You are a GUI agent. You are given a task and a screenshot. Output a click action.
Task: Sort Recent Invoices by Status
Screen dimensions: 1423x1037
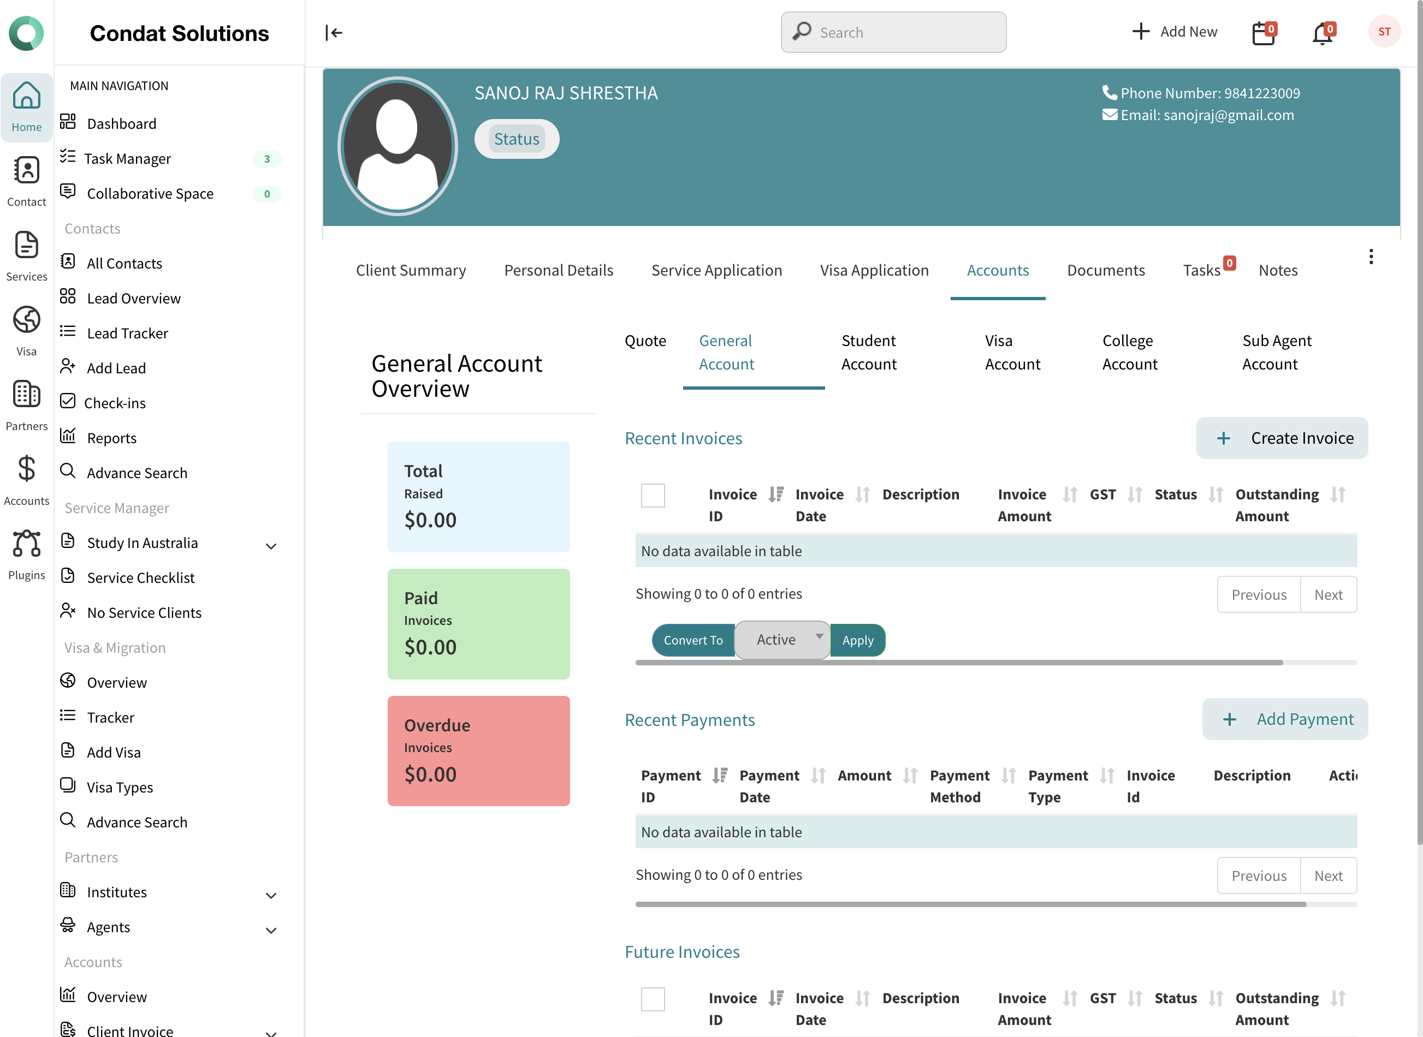coord(1216,494)
